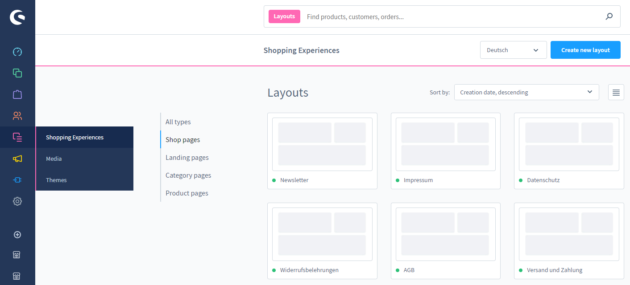Select Media submenu item
Image resolution: width=630 pixels, height=285 pixels.
[x=84, y=159]
